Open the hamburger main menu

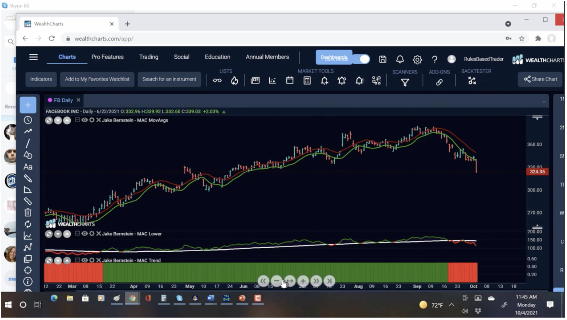(x=33, y=57)
